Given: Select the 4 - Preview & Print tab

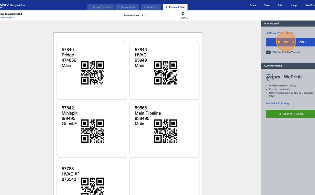Looking at the screenshot, I should click(175, 7).
